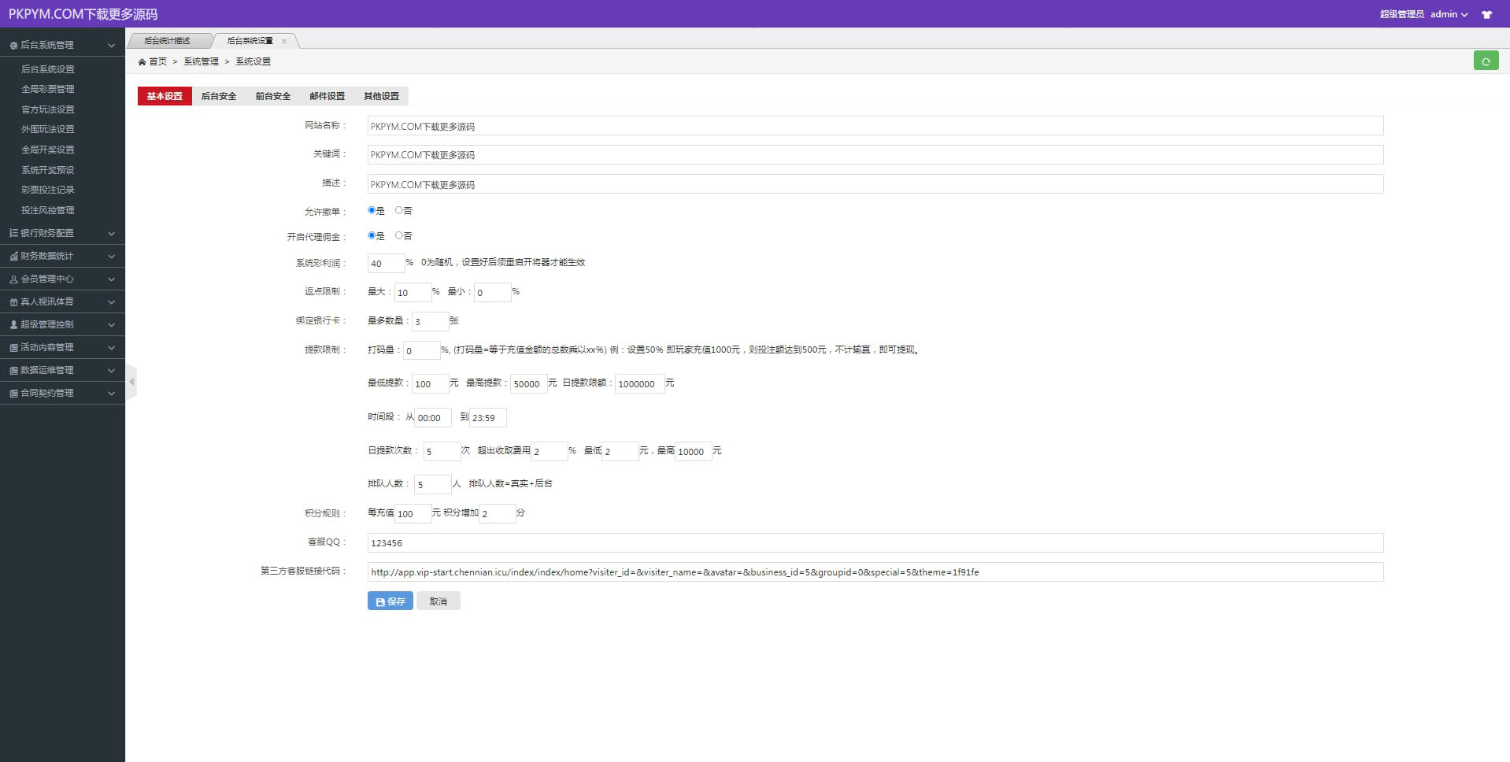
Task: Switch to the 后台统计描述 page tab
Action: 167,41
